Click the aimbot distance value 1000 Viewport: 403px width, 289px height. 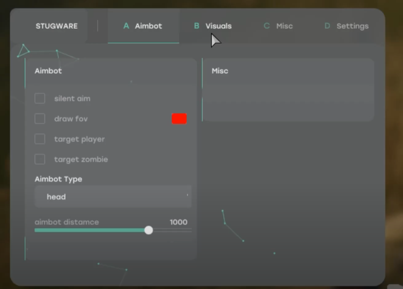pos(178,222)
